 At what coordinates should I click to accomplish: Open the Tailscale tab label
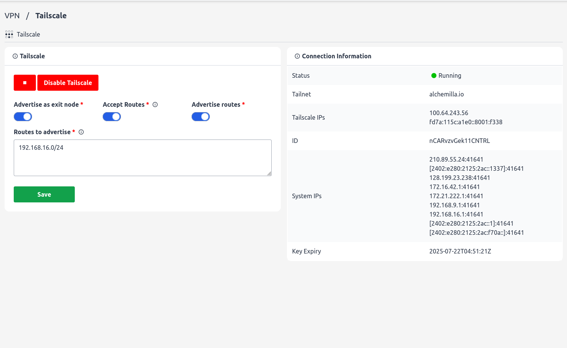pos(28,34)
